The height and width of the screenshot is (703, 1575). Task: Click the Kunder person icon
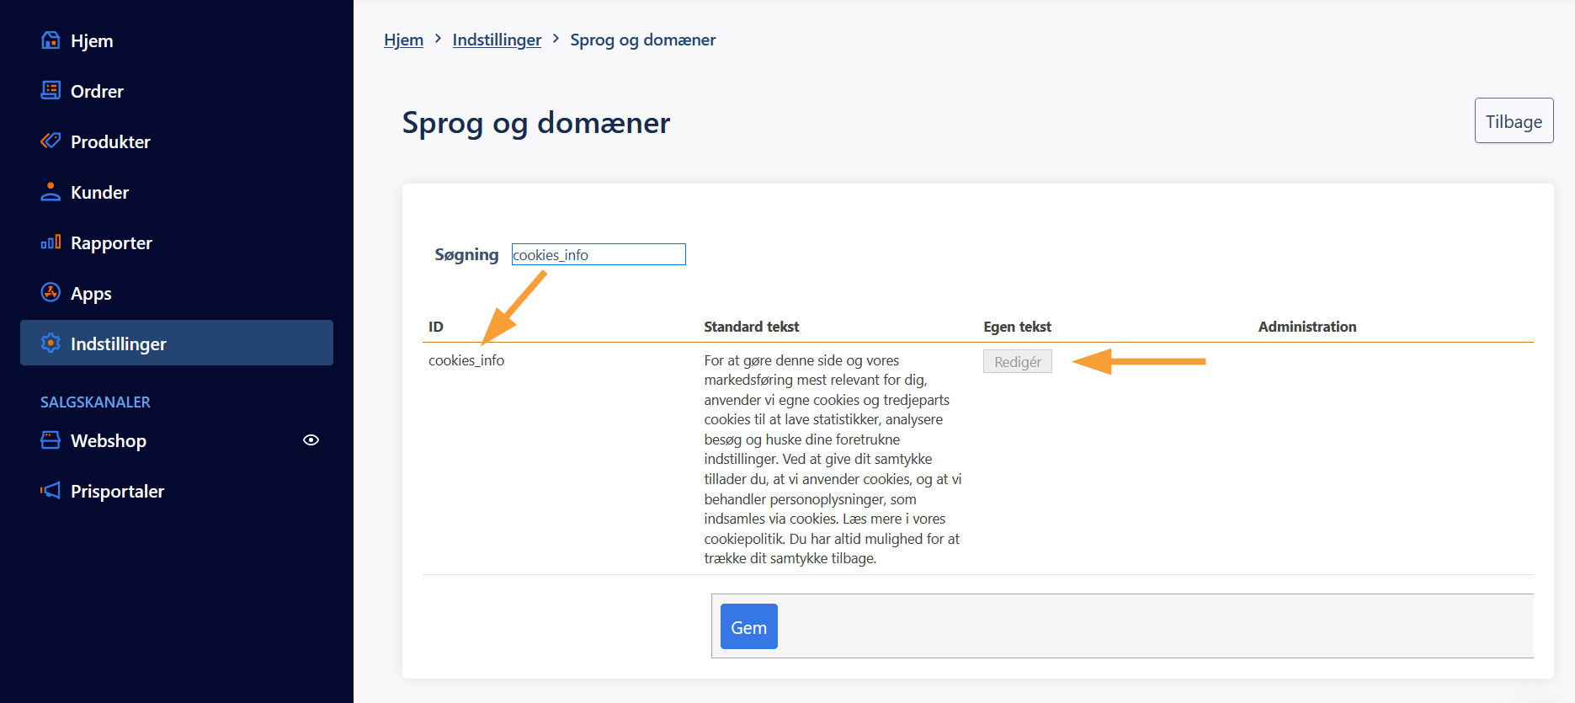(51, 192)
